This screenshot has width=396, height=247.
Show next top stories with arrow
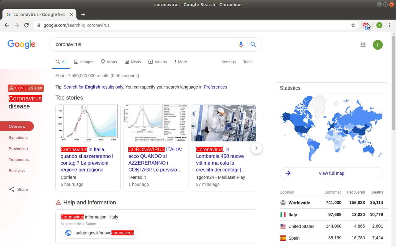point(256,148)
